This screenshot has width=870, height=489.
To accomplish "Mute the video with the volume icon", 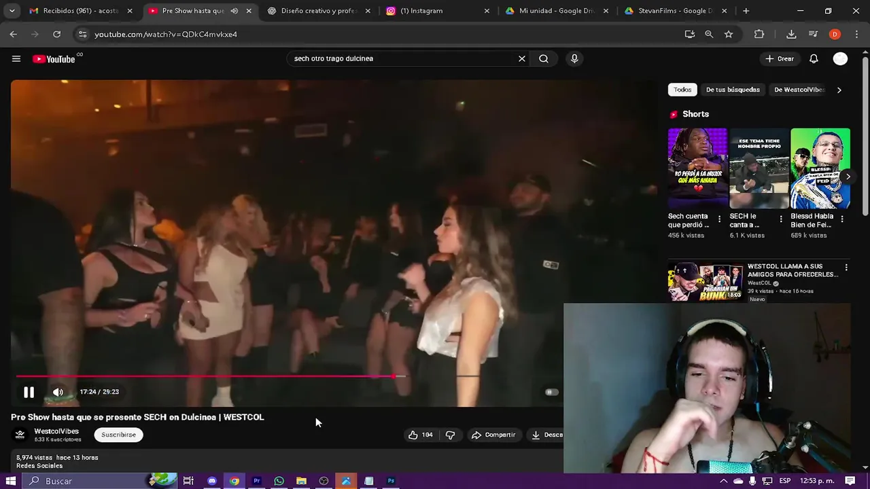I will (x=58, y=392).
